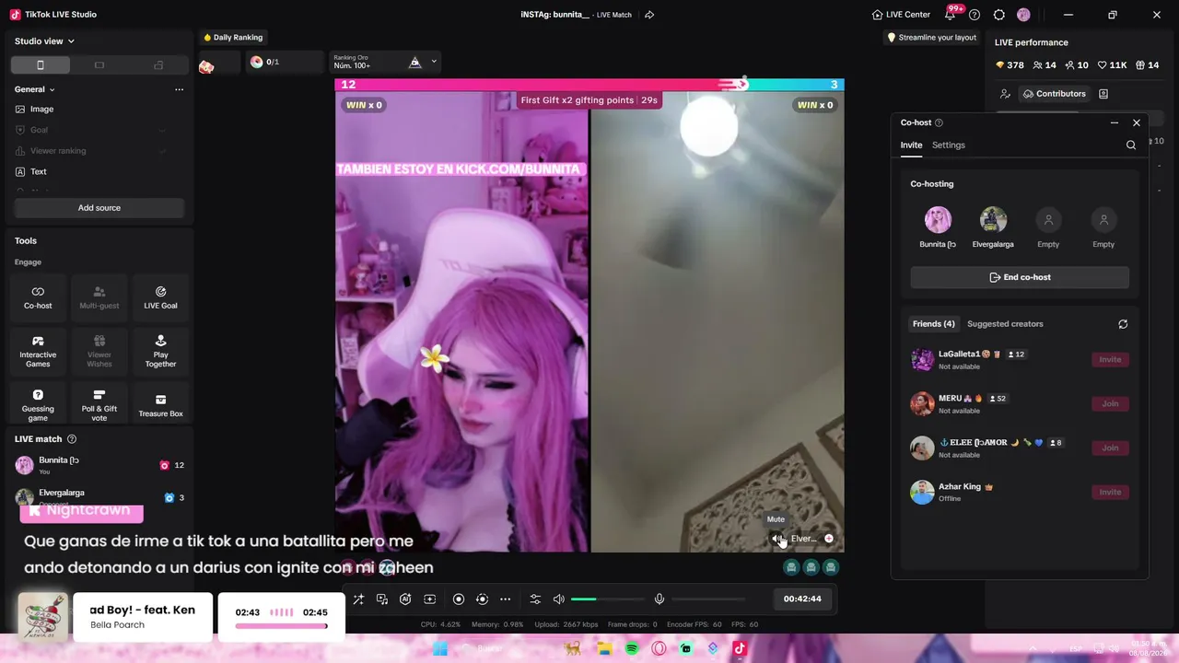Search in the Co-host panel
Screen dimensions: 1179x663
click(x=1131, y=145)
